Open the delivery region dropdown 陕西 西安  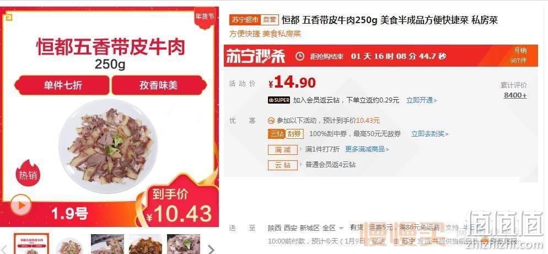pyautogui.click(x=306, y=228)
